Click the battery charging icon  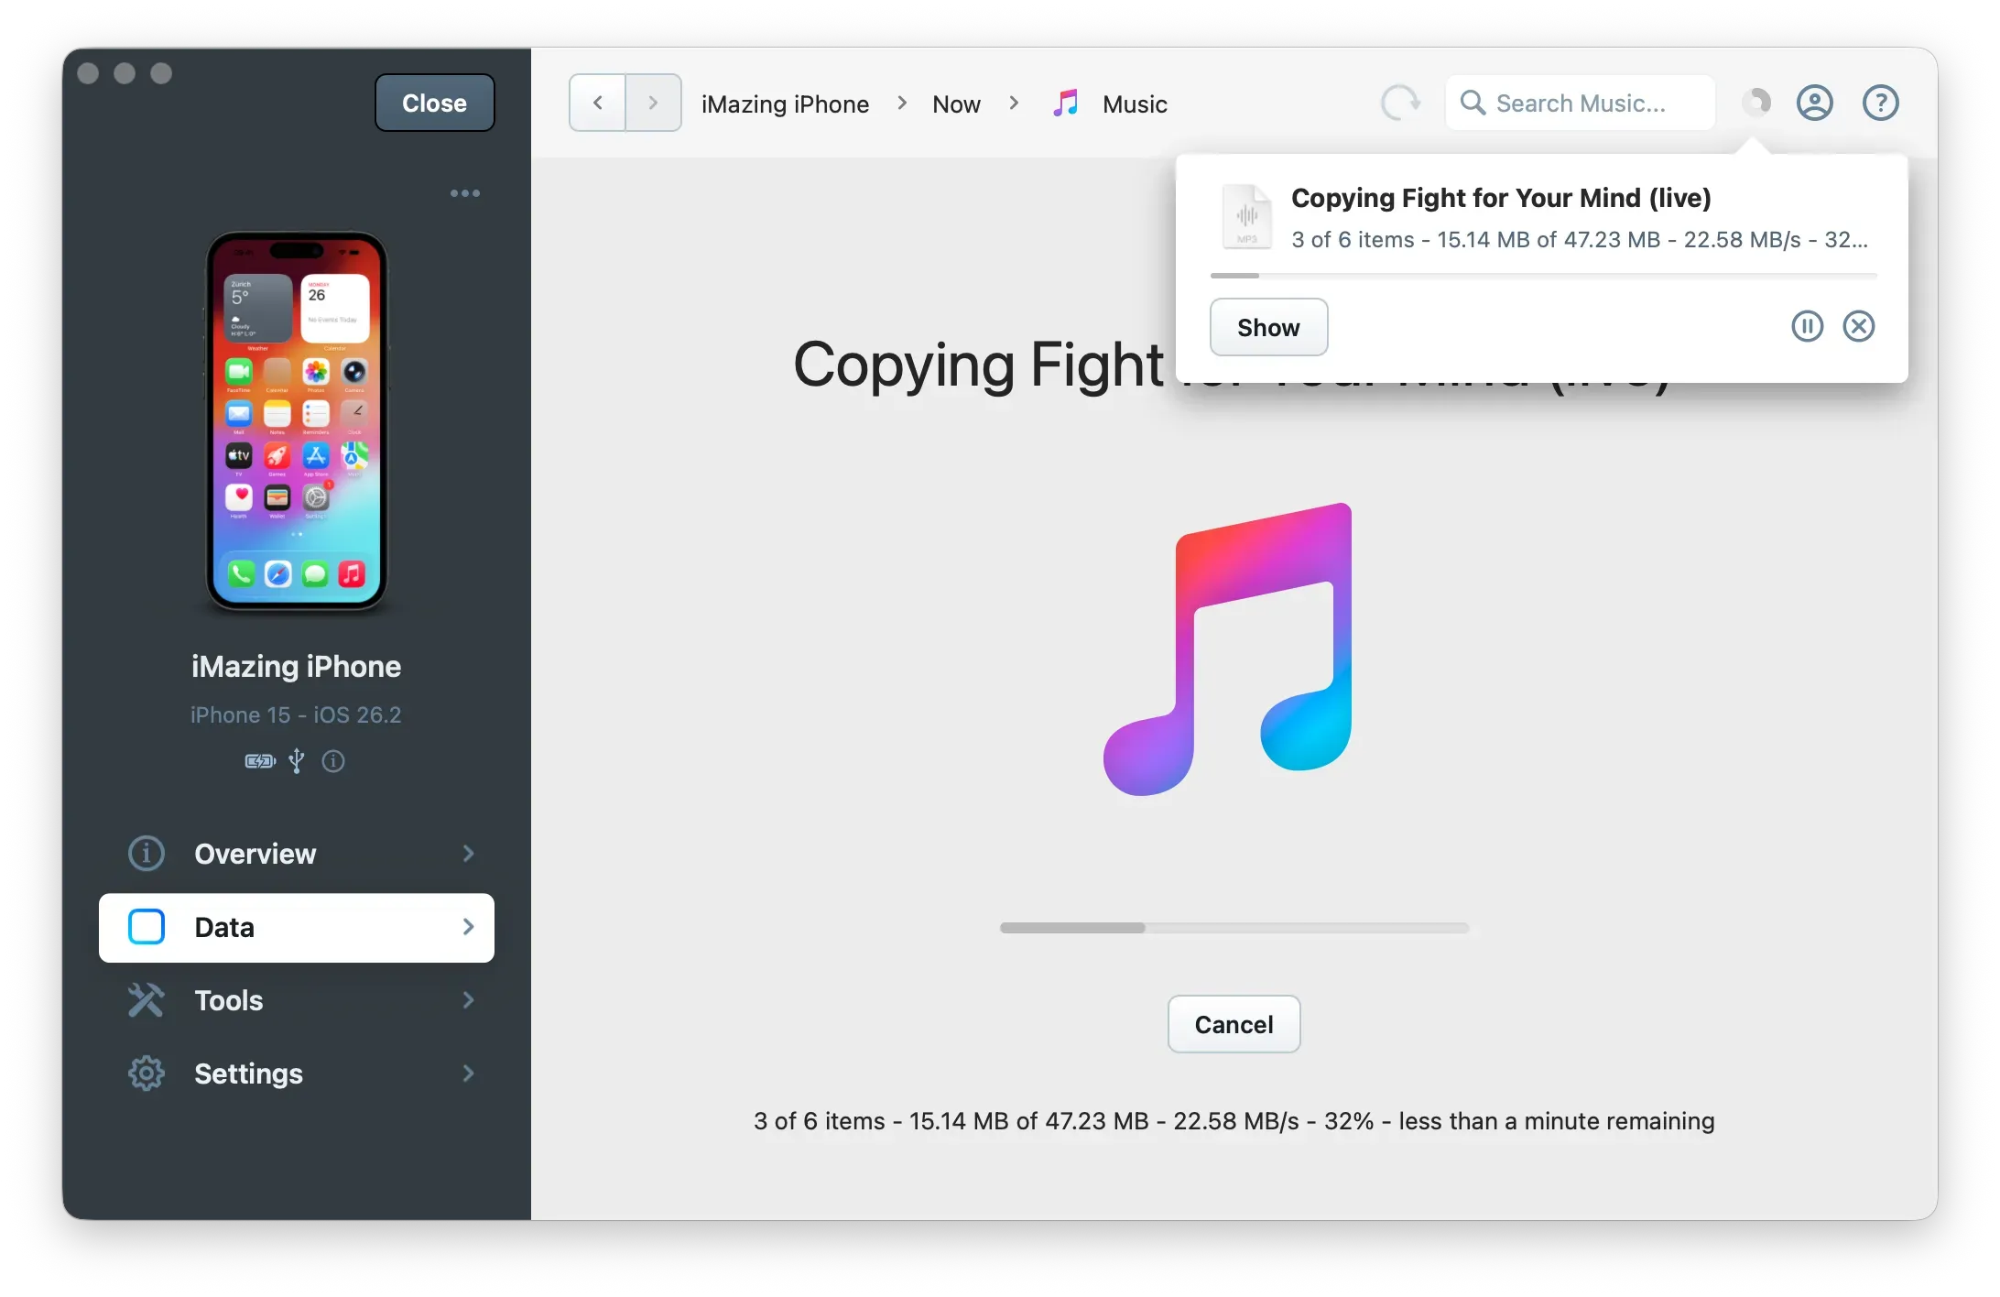(258, 761)
